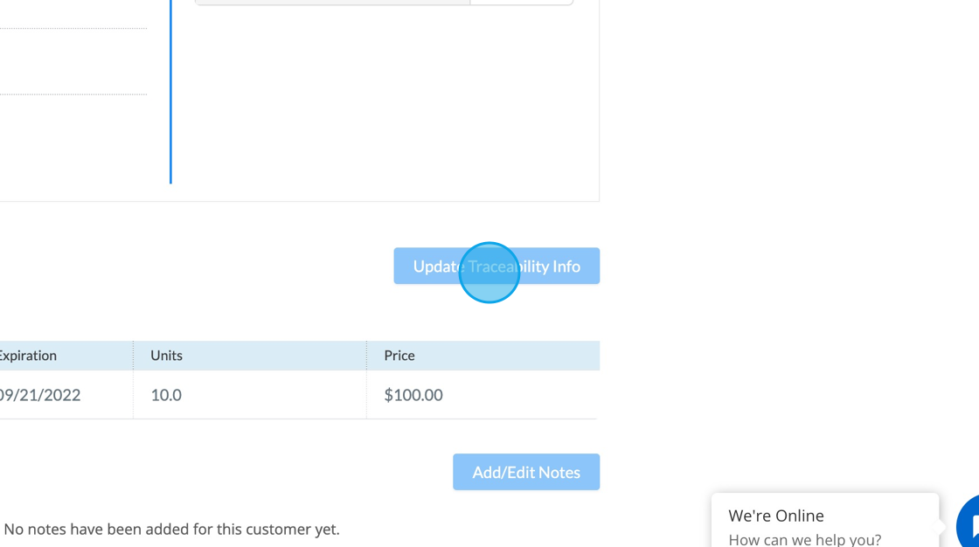Click the Update Traceability Info button
The image size is (979, 547).
496,266
